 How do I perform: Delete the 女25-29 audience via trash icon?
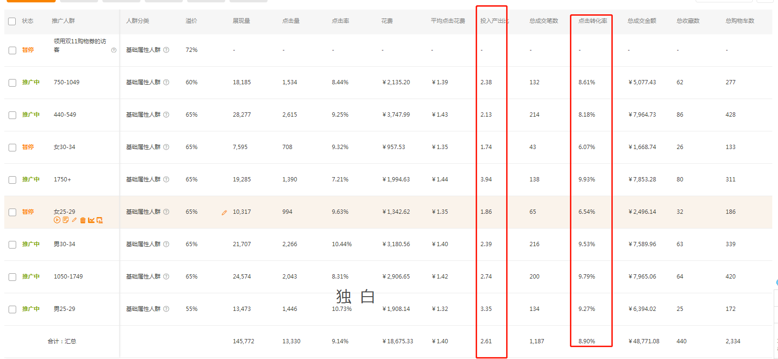[x=83, y=220]
